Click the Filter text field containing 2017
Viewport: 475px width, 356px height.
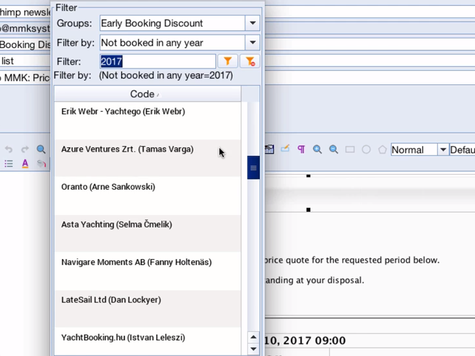click(157, 61)
